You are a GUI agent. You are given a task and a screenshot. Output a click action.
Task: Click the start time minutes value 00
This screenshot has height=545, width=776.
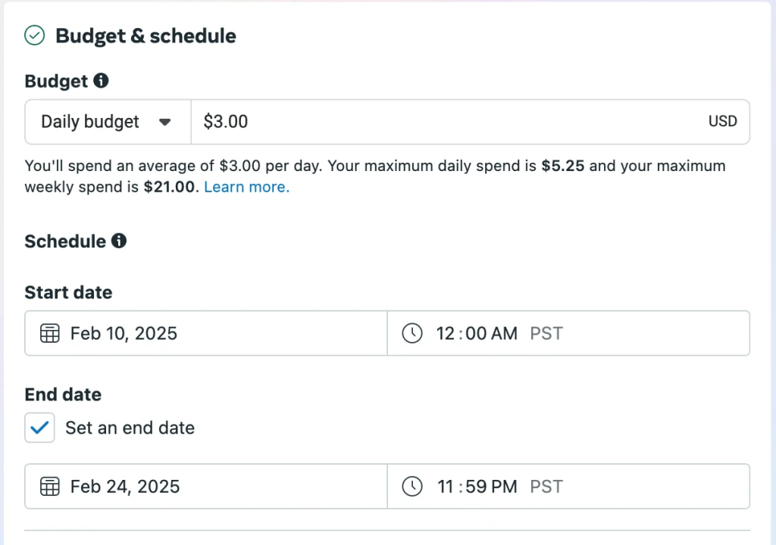[x=477, y=333]
